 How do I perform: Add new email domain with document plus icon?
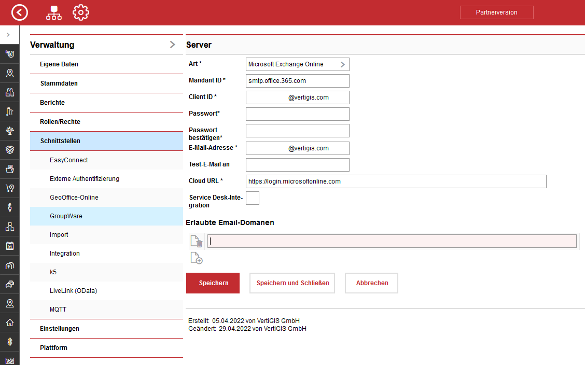196,258
